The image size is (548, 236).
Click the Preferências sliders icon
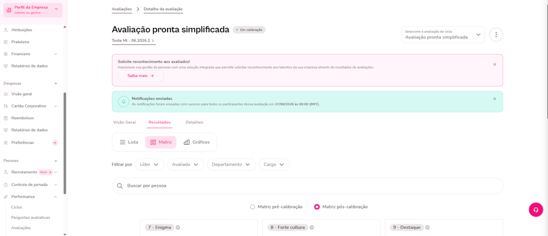click(x=5, y=142)
